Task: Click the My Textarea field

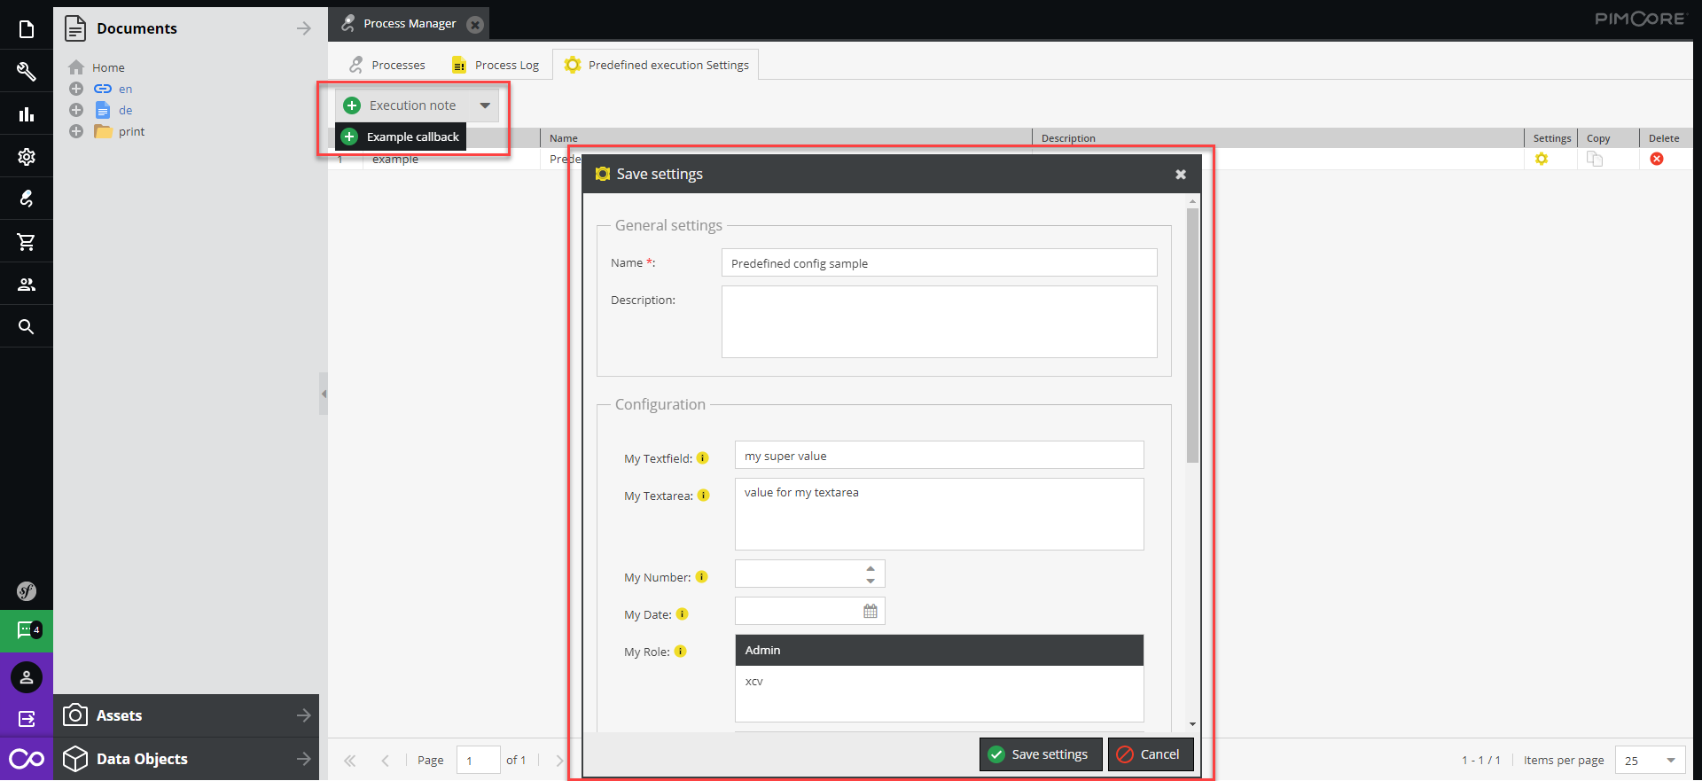Action: (x=939, y=514)
